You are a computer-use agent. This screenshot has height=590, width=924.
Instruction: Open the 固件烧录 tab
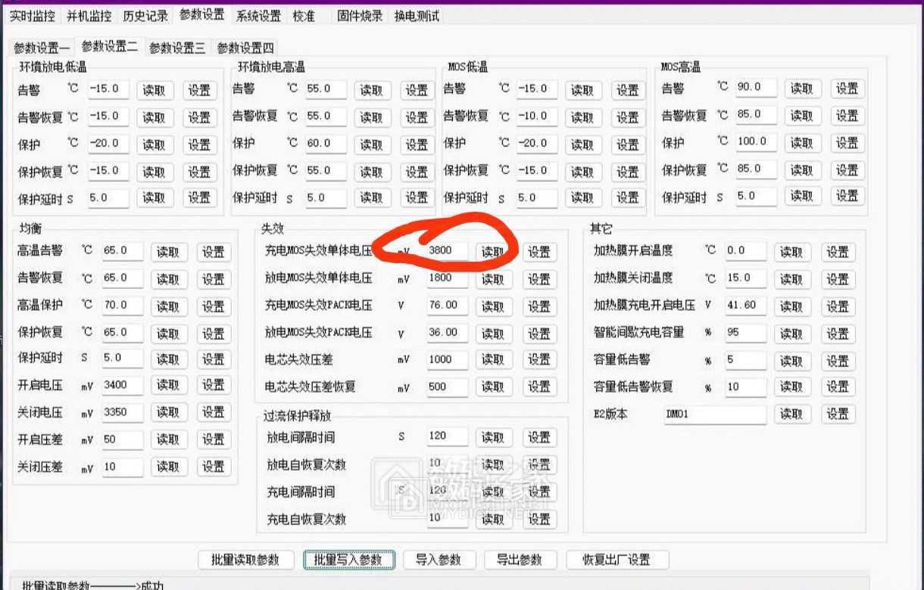360,16
